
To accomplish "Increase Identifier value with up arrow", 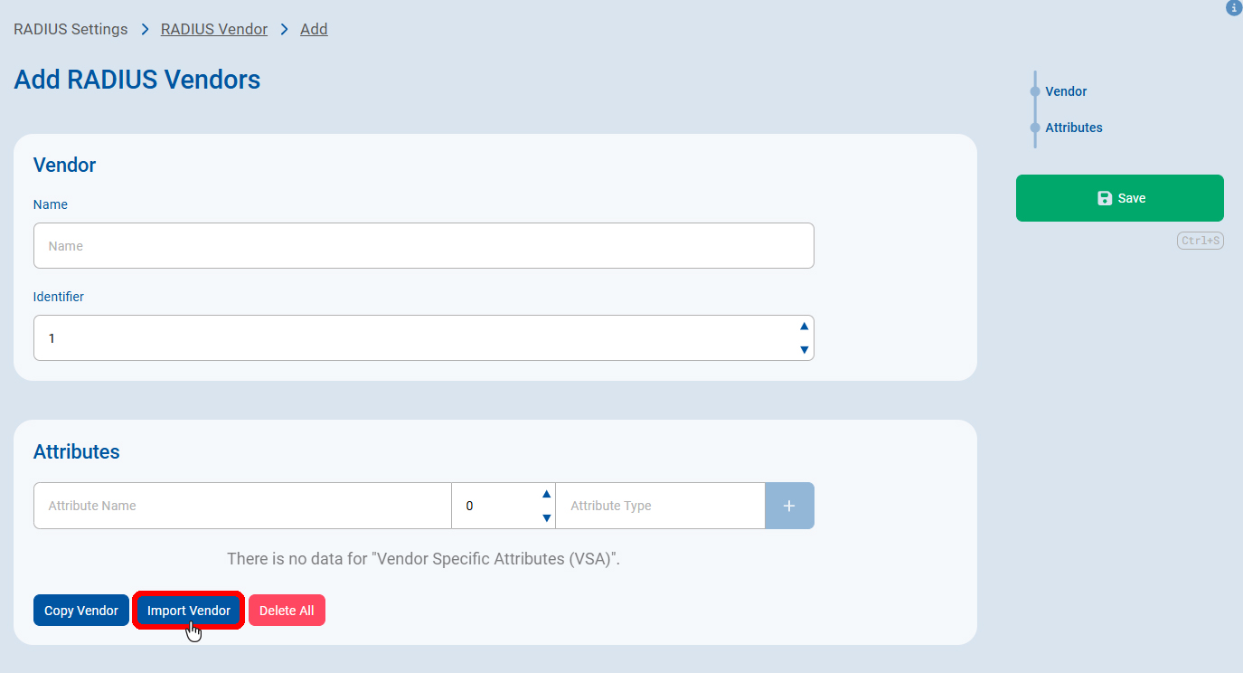I will pos(804,327).
